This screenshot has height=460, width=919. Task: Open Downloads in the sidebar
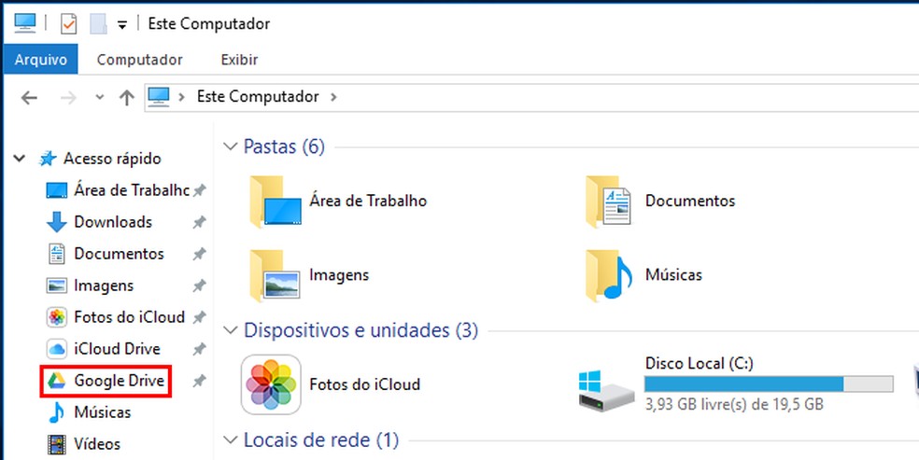pyautogui.click(x=113, y=222)
